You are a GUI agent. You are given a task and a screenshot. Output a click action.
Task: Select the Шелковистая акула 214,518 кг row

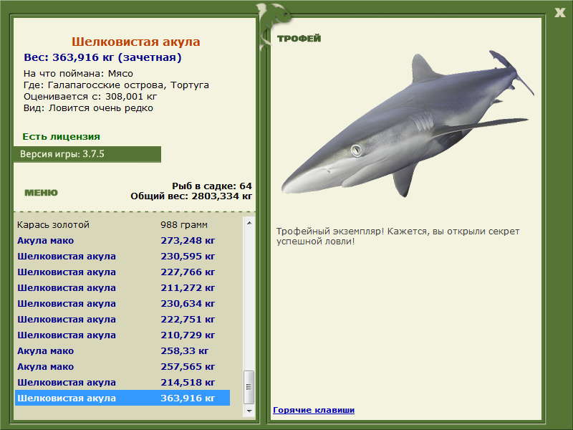(122, 382)
